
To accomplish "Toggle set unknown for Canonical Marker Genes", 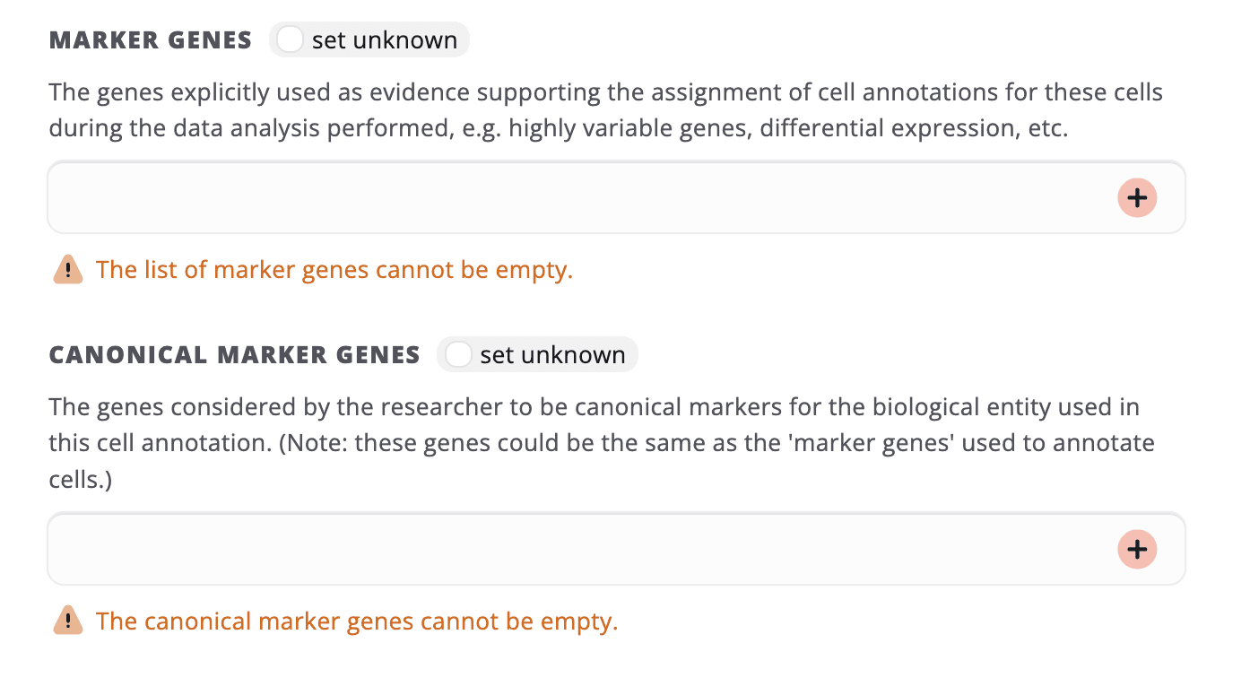I will 458,354.
